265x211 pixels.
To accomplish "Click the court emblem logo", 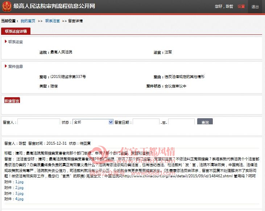I will point(7,6).
